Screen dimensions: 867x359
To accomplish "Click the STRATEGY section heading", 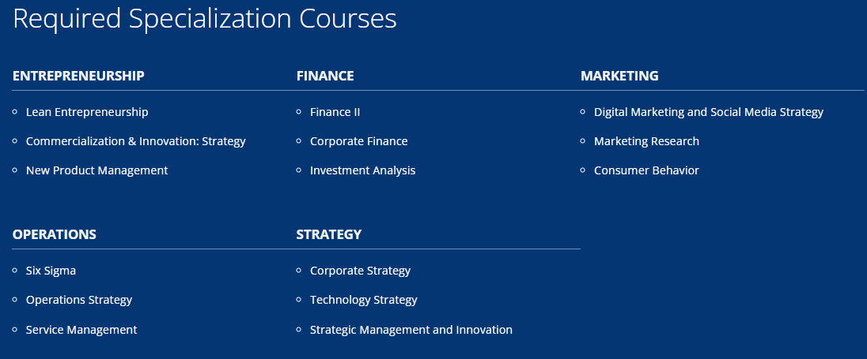I will point(329,234).
